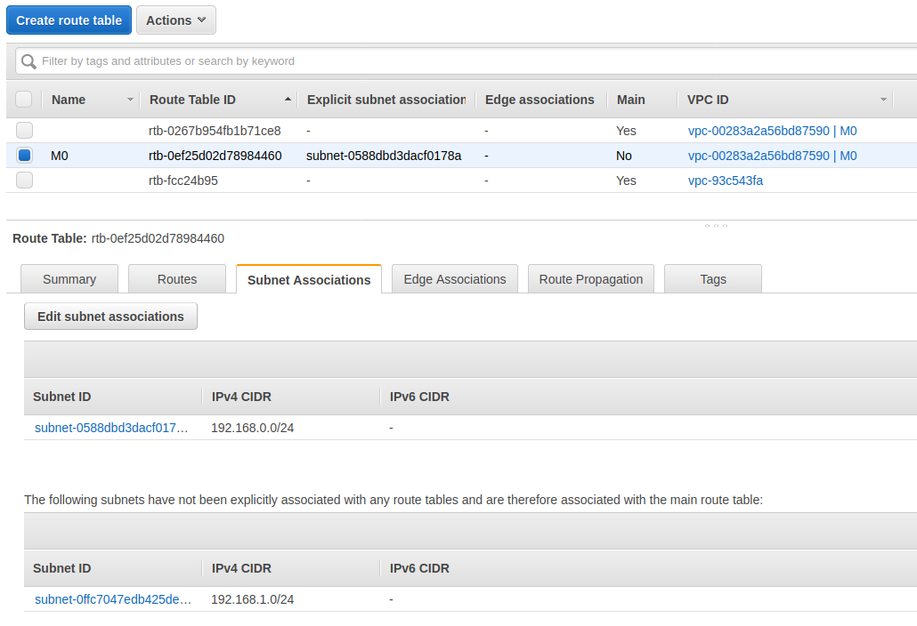Check the rtb-0267b954fb1b71ce8 row checkbox
The image size is (917, 626).
click(24, 130)
